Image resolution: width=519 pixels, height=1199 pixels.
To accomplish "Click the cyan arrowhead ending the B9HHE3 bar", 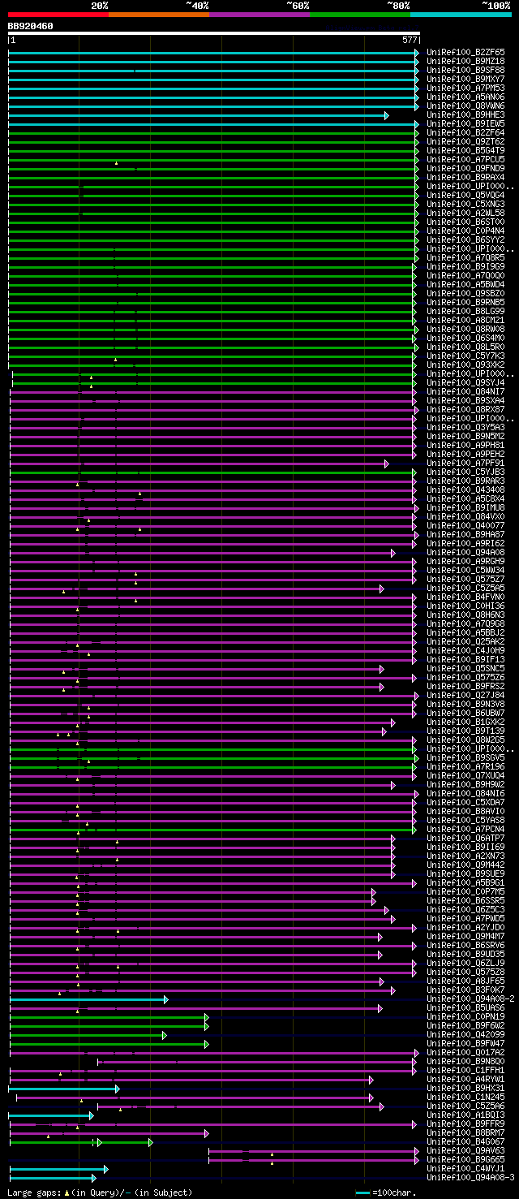I will (387, 115).
